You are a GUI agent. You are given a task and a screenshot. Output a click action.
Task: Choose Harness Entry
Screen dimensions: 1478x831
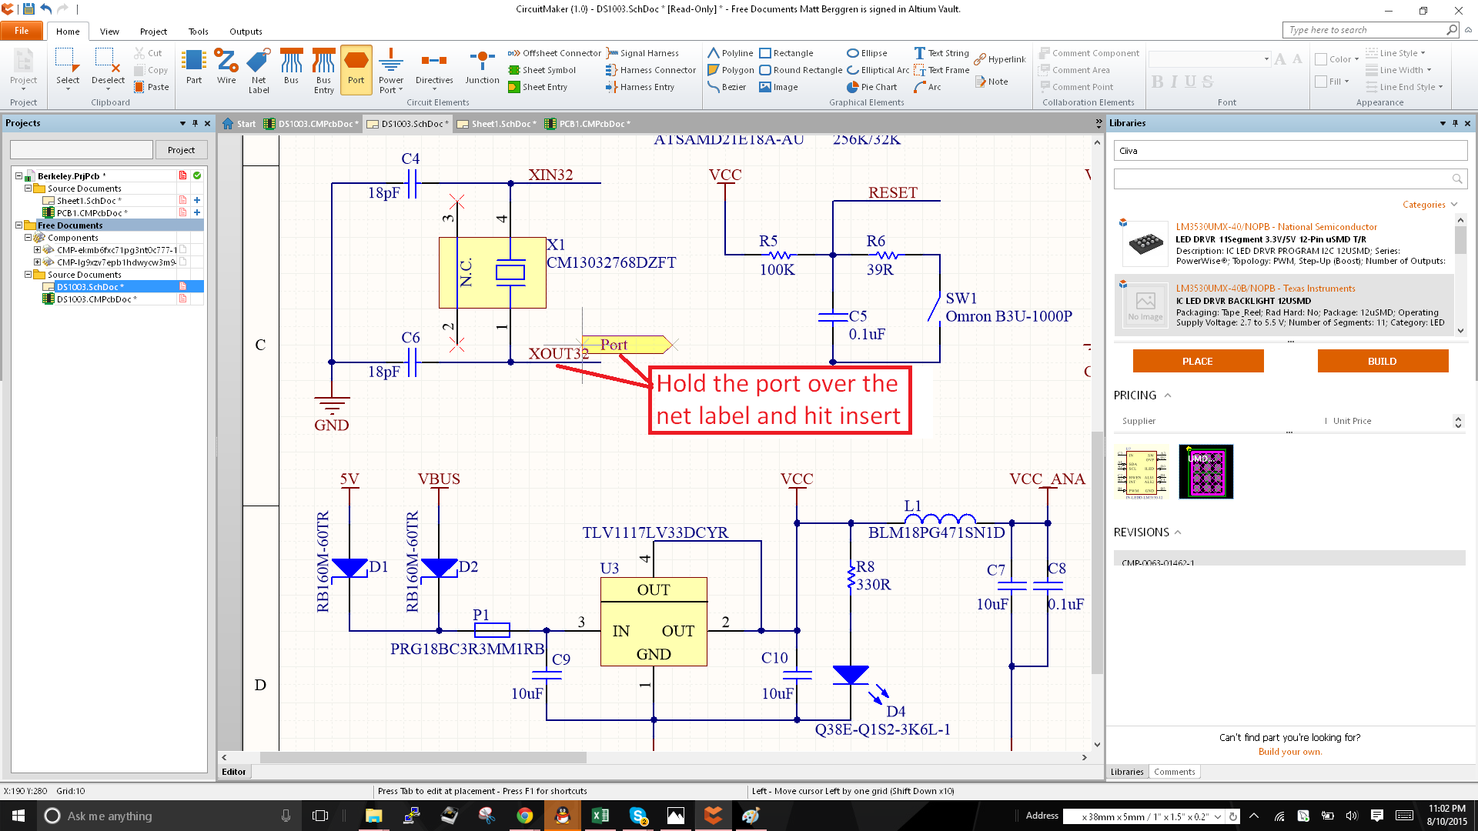point(640,87)
